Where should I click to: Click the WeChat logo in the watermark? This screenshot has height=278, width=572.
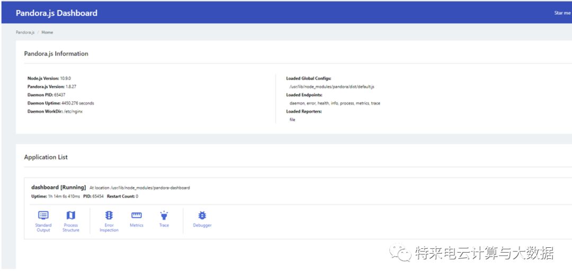pyautogui.click(x=401, y=253)
